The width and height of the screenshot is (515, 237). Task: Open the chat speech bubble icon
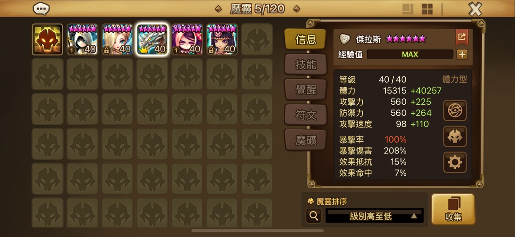41,8
